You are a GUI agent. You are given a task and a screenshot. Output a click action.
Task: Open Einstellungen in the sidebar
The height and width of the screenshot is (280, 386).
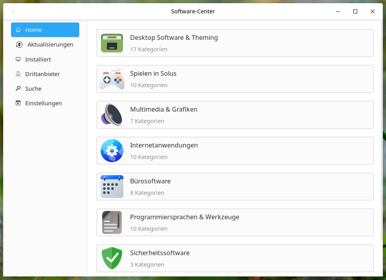click(45, 103)
